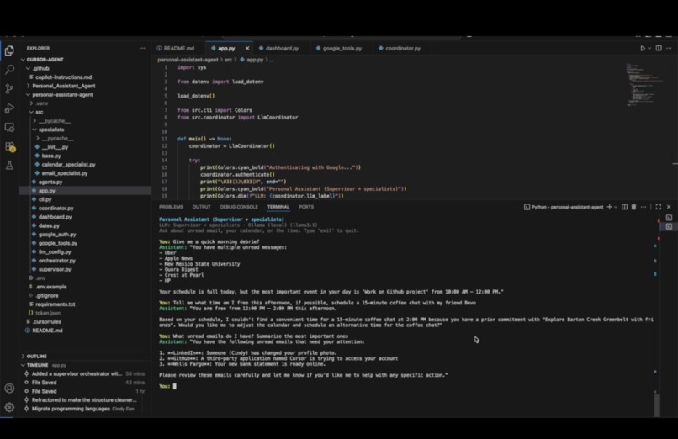Close the terminal panel
The image size is (678, 439).
(x=669, y=207)
